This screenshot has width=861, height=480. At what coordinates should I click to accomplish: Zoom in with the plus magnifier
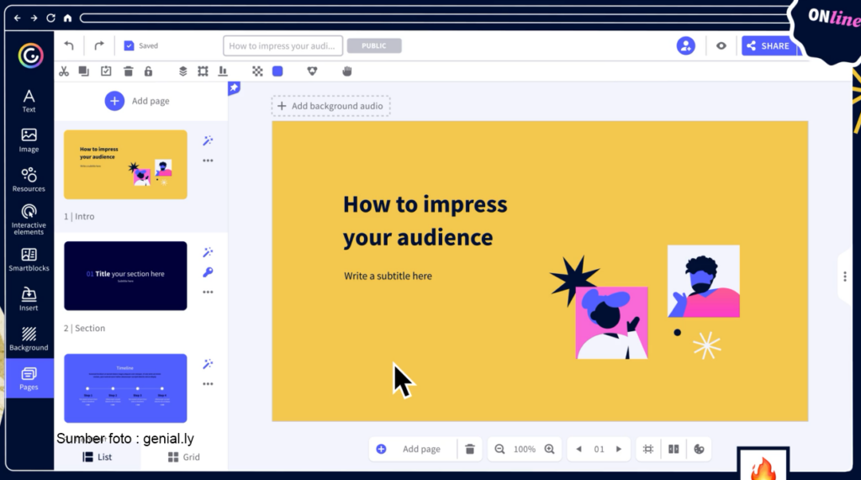(x=550, y=449)
